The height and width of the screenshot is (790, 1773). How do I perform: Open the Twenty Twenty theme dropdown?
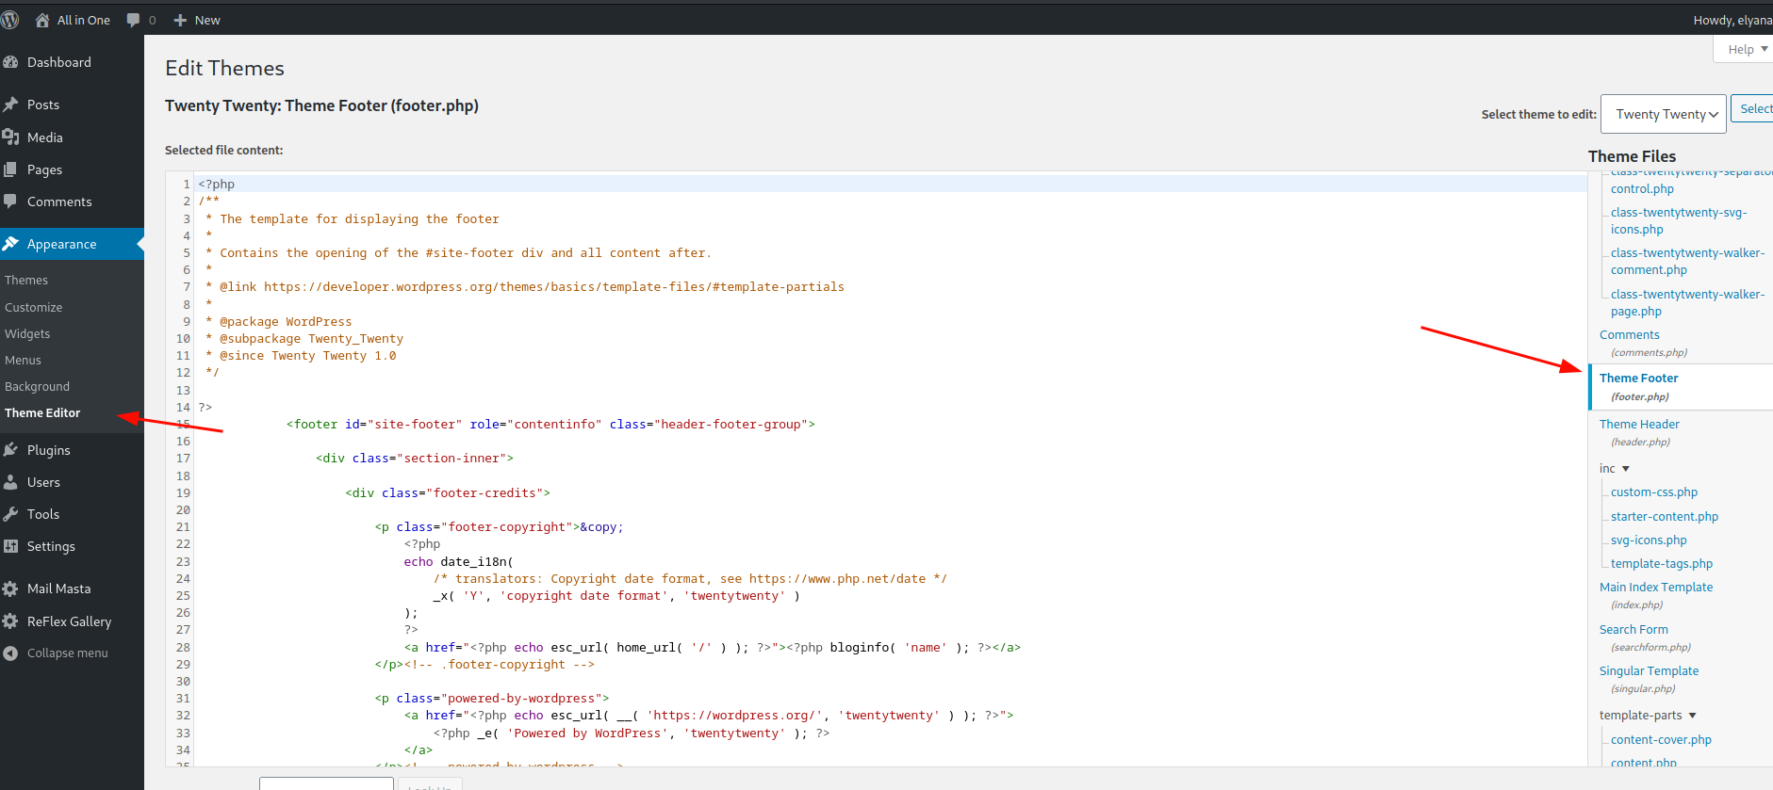[1664, 114]
